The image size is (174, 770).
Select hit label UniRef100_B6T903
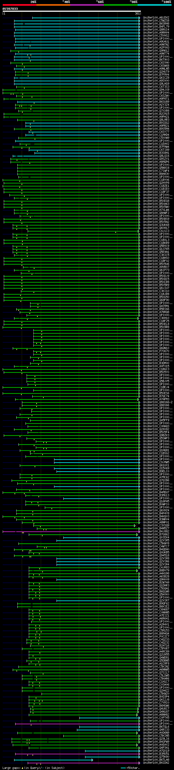[x=156, y=60]
